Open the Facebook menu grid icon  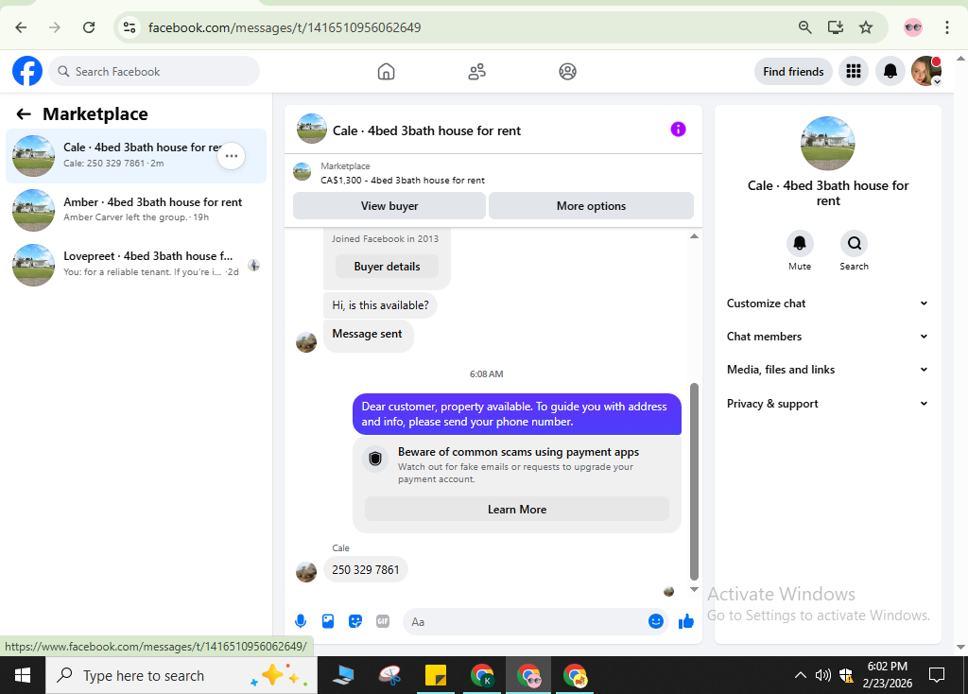[854, 72]
